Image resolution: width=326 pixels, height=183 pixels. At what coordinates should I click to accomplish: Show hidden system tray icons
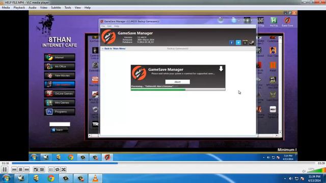pyautogui.click(x=285, y=178)
